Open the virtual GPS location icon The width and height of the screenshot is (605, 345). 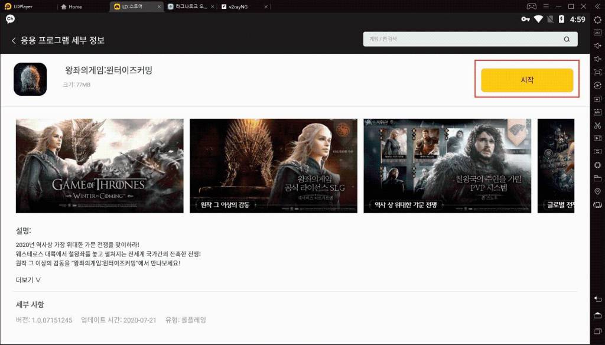pos(597,191)
